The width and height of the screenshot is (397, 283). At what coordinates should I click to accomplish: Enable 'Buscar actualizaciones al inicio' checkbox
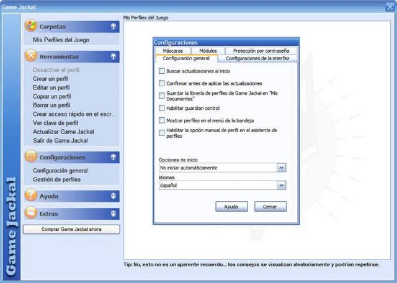click(161, 71)
